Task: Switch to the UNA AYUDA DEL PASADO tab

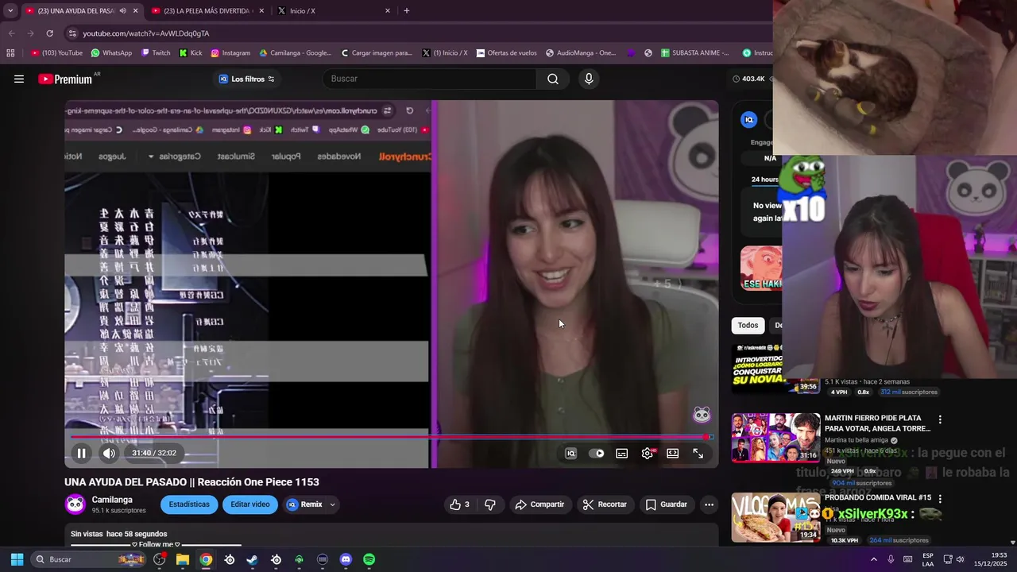Action: tap(81, 11)
